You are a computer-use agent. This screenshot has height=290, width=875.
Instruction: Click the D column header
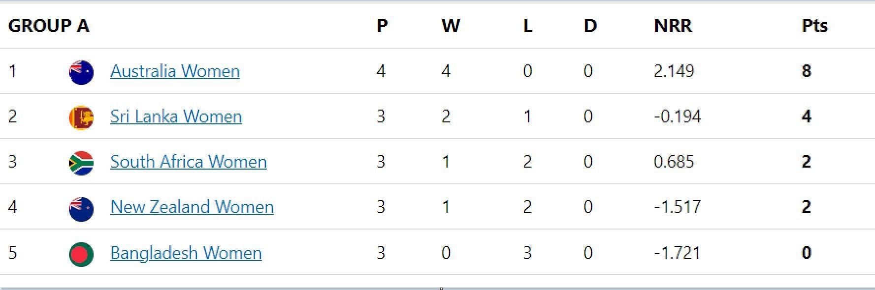(x=590, y=26)
